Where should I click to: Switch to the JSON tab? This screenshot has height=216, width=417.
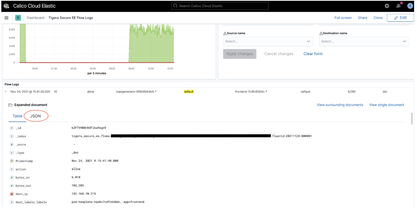click(x=35, y=116)
